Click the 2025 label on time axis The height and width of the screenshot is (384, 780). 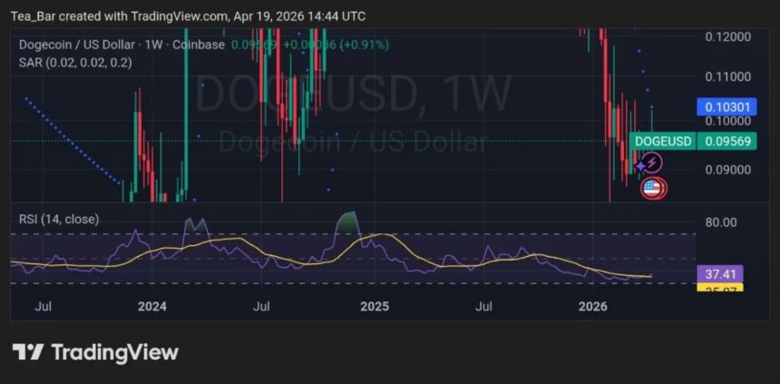[374, 307]
